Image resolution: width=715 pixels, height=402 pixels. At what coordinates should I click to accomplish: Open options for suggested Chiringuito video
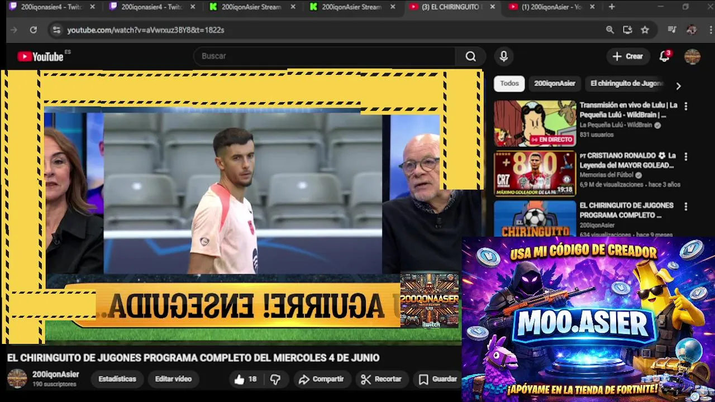(686, 207)
